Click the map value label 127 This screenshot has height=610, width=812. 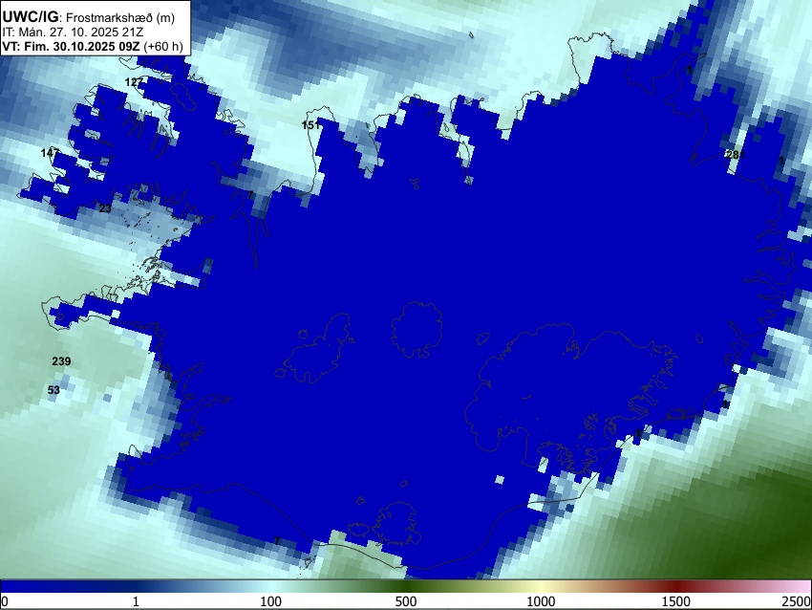tap(134, 82)
